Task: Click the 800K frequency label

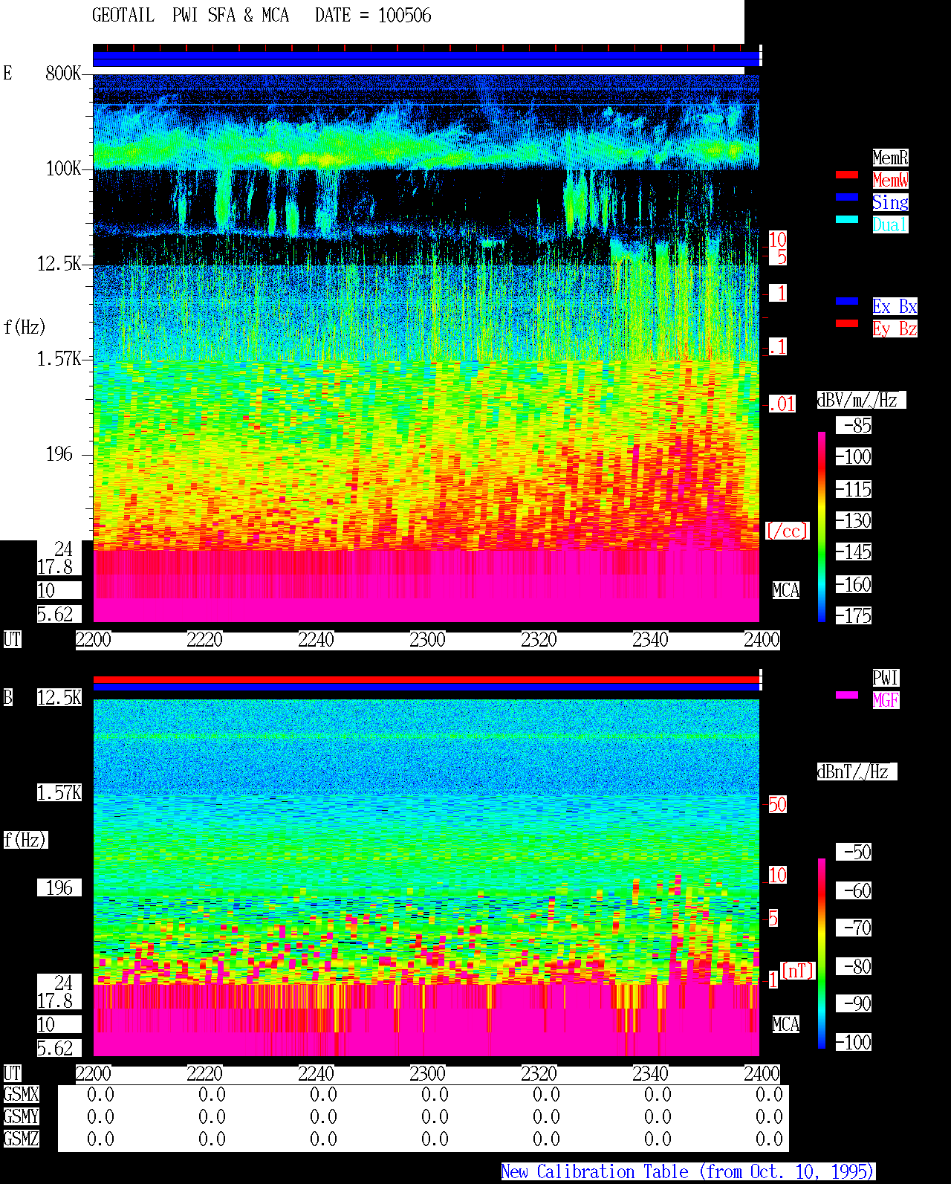Action: point(63,73)
